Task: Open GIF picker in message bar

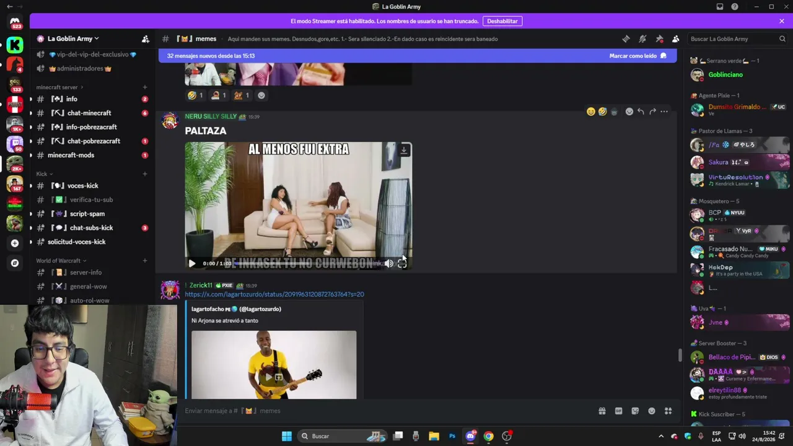Action: (618, 411)
